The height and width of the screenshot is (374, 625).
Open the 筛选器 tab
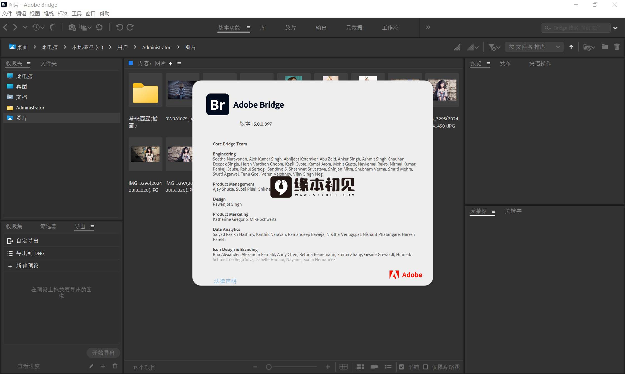48,226
